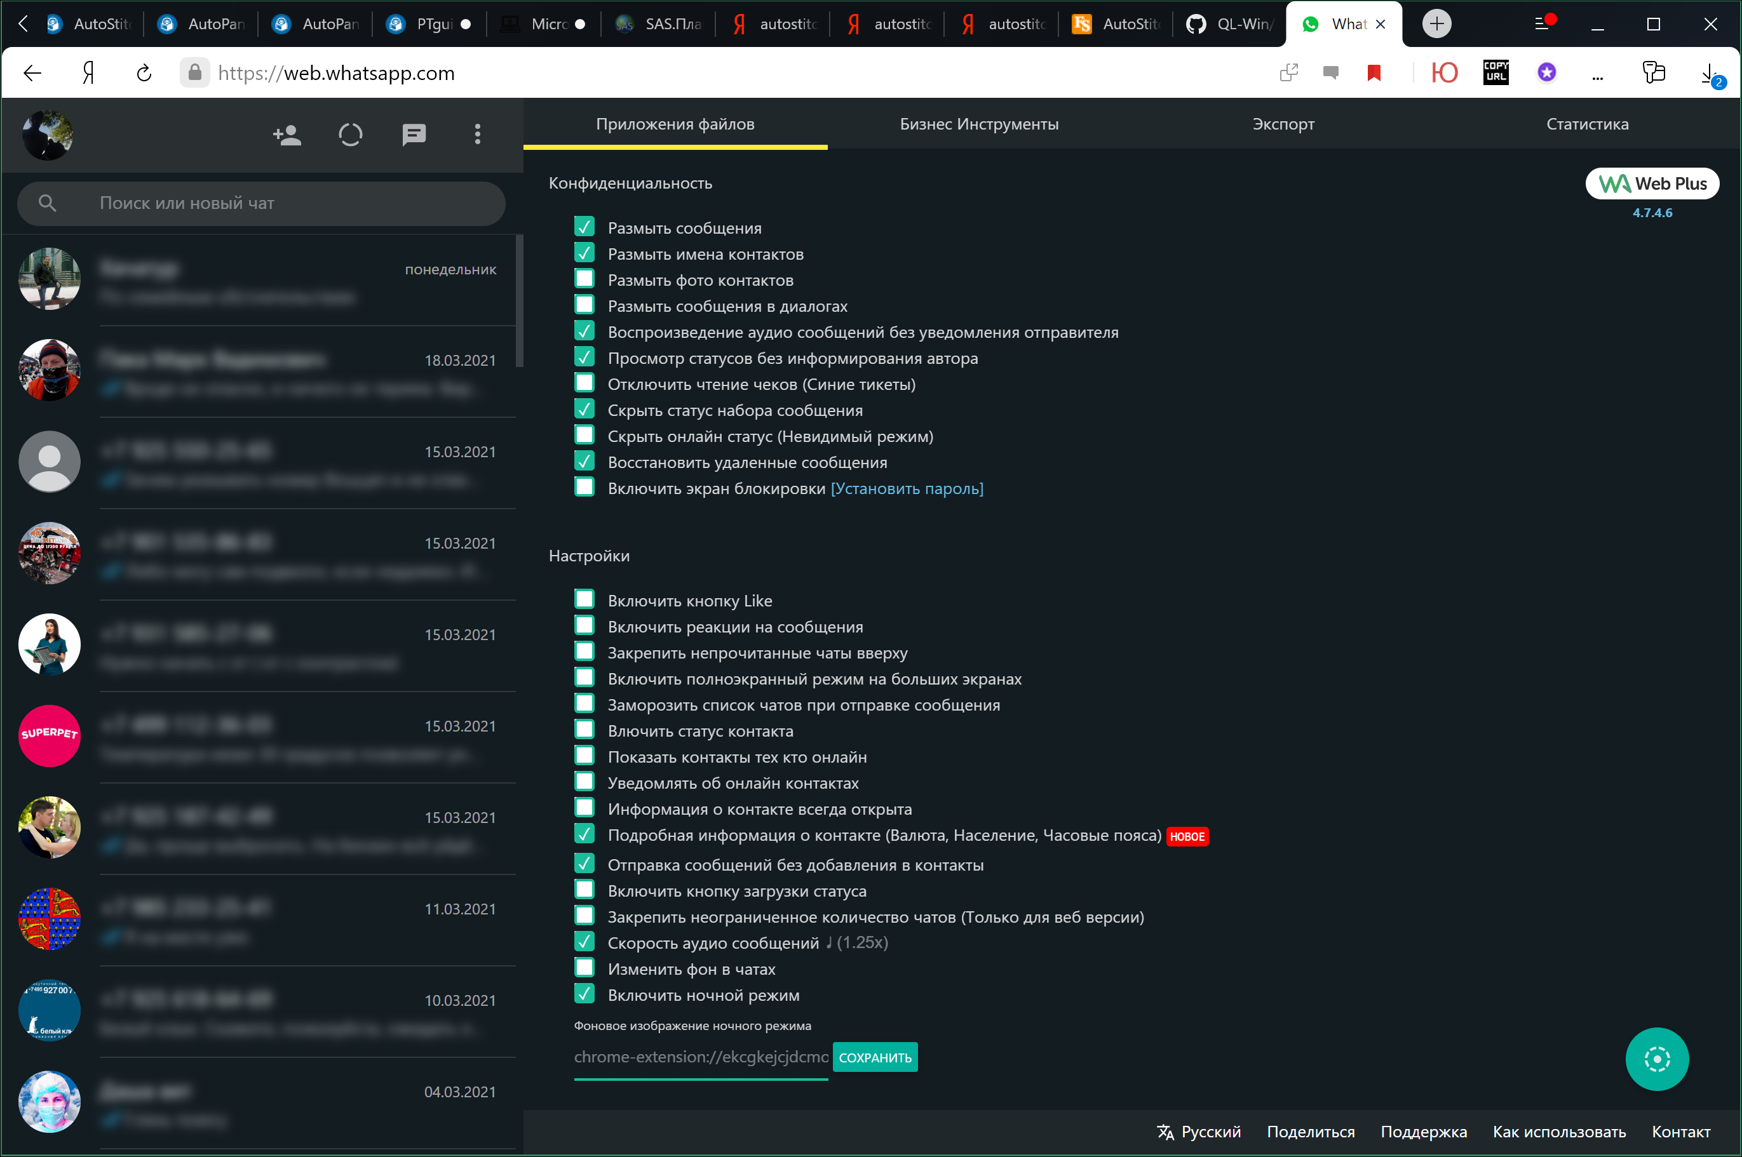
Task: Switch to Бизнес Инструменты tab
Action: pos(980,124)
